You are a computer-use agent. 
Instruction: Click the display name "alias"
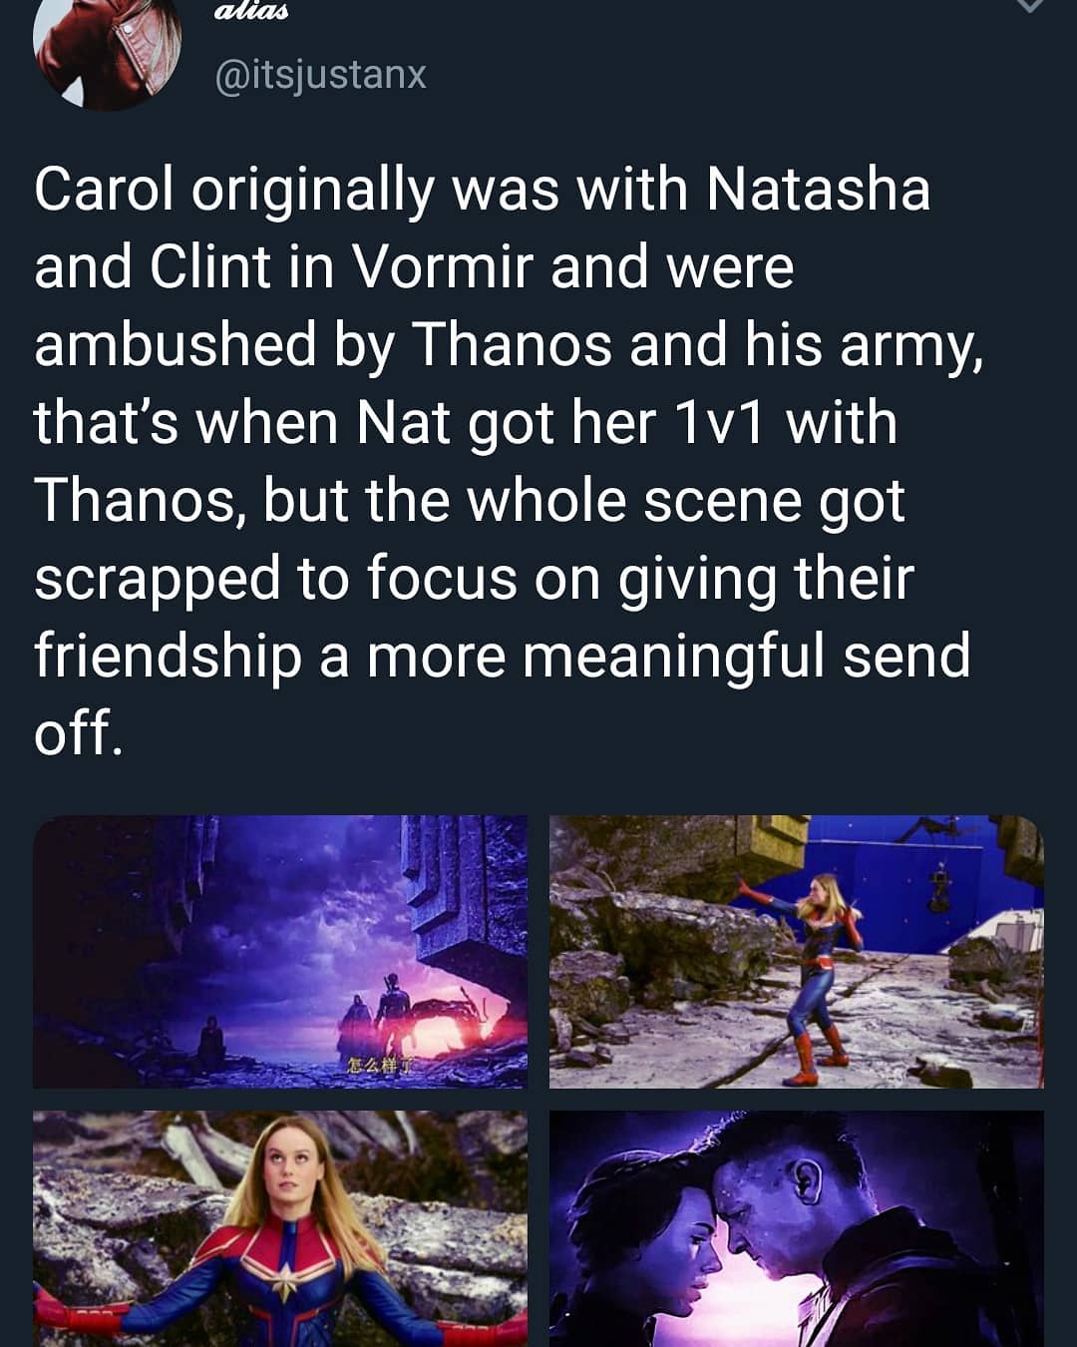tap(251, 10)
